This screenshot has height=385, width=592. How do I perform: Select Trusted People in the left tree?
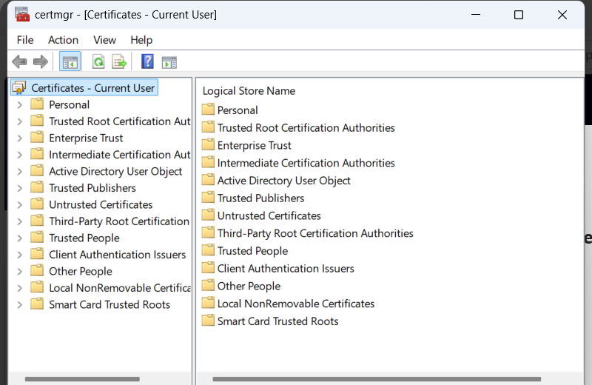tap(84, 238)
